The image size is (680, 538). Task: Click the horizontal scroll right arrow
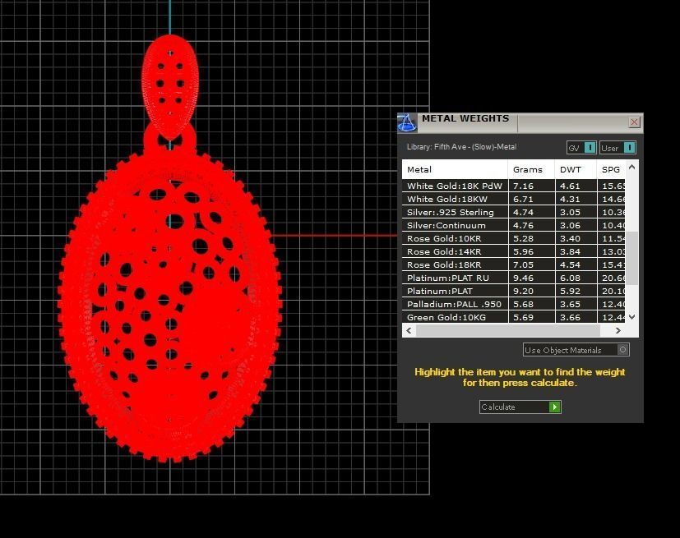[x=618, y=330]
